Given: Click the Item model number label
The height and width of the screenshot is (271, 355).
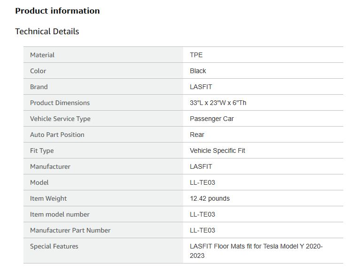Looking at the screenshot, I should 60,214.
